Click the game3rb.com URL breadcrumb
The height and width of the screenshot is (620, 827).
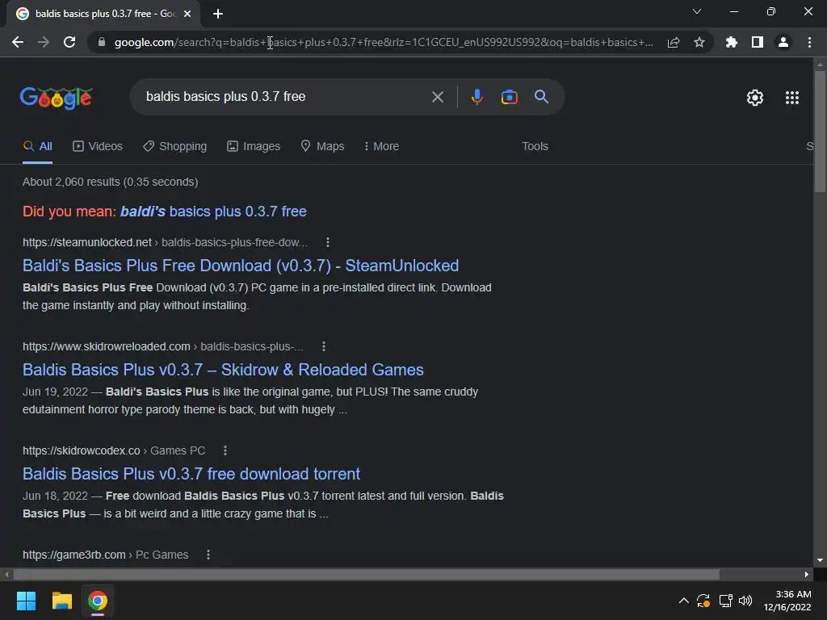click(106, 555)
